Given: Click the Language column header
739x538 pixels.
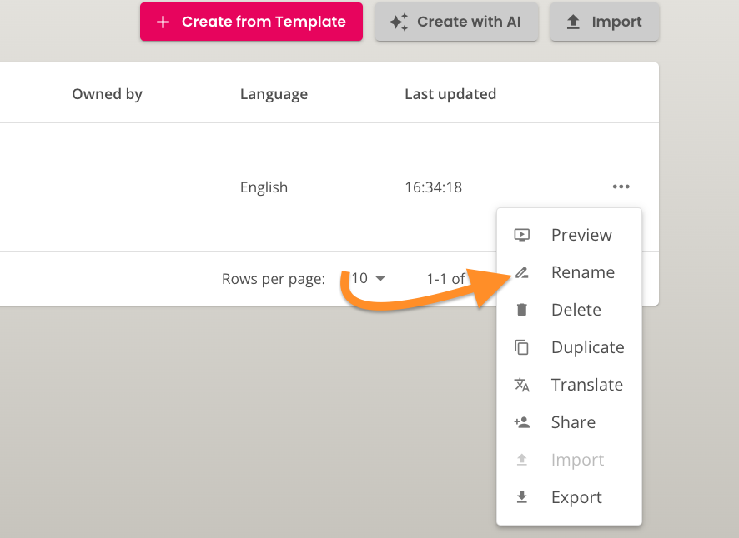Looking at the screenshot, I should point(274,93).
